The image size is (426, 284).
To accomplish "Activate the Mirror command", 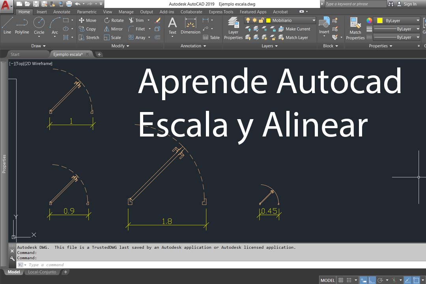I will 113,29.
